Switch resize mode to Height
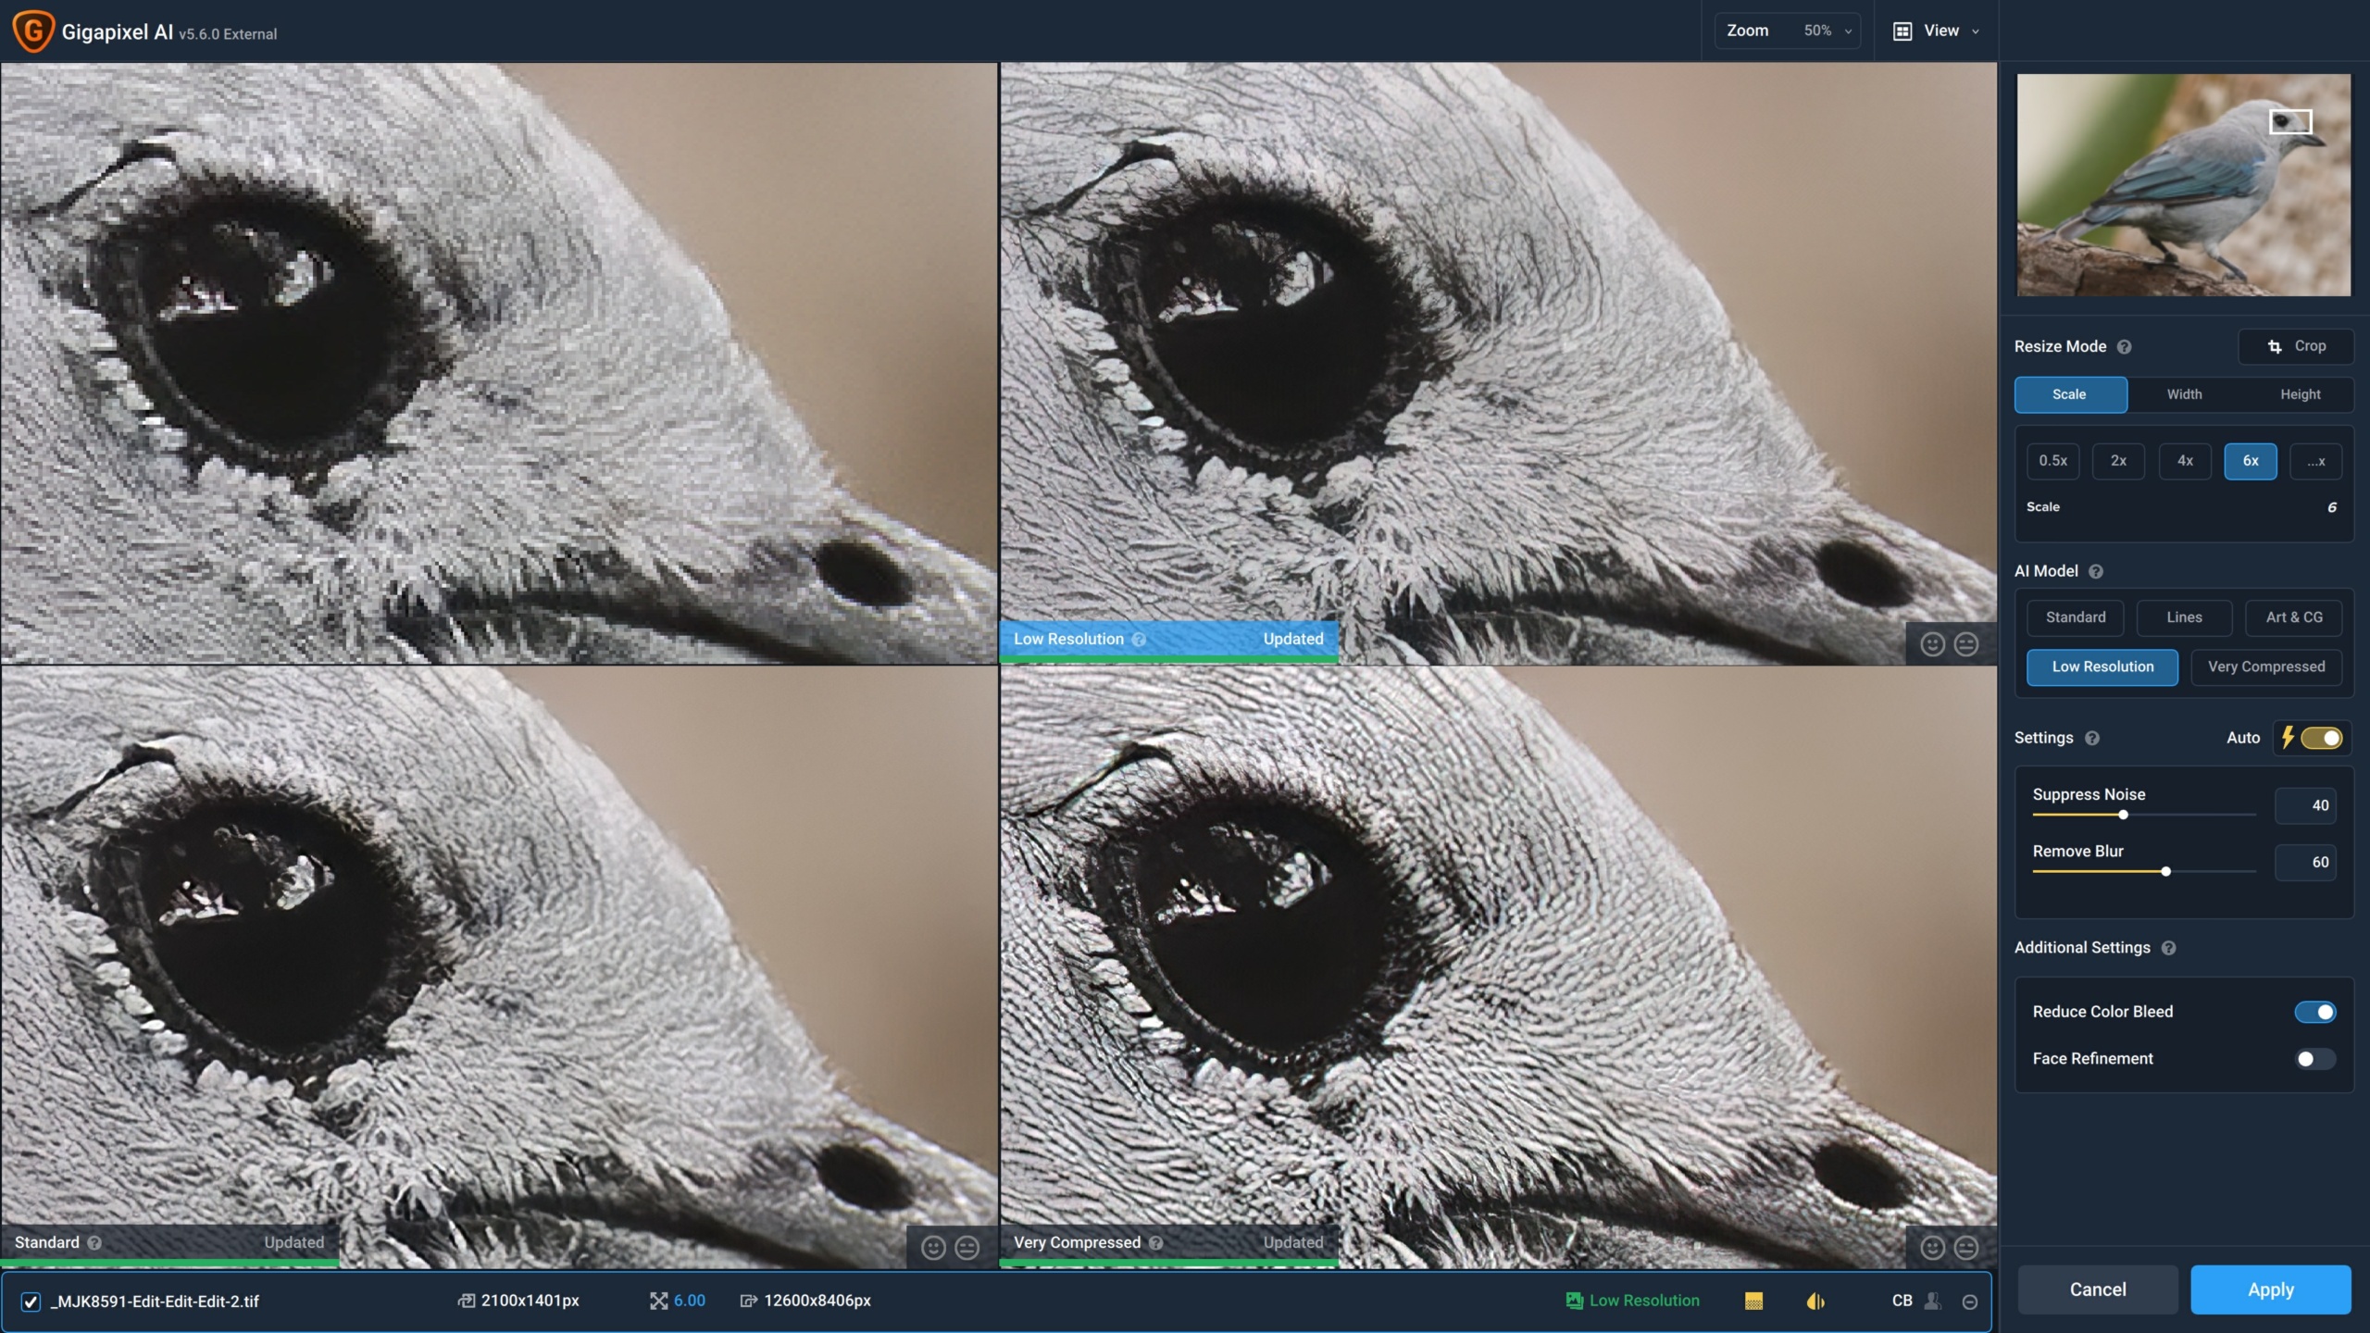 (x=2300, y=395)
